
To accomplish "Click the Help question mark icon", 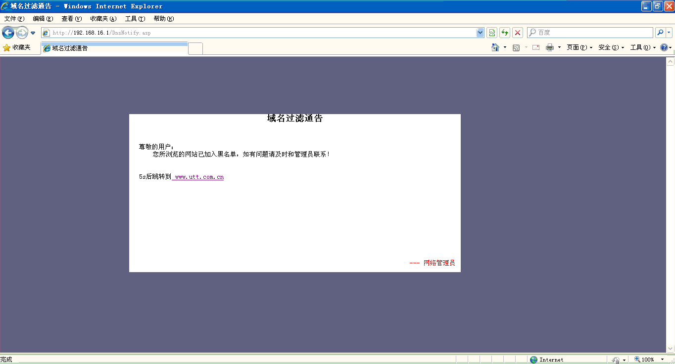I will [x=664, y=47].
